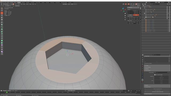The image size is (171, 96).
Task: Switch perspective/orthographic view icon
Action: click(125, 20)
